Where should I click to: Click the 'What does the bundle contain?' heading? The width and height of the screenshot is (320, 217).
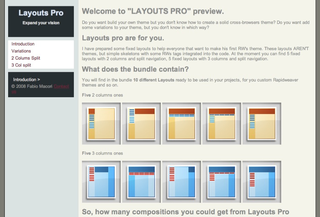135,69
